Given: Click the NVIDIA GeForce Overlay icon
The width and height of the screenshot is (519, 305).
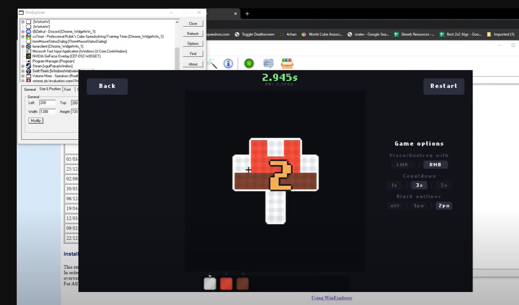Looking at the screenshot, I should [28, 56].
